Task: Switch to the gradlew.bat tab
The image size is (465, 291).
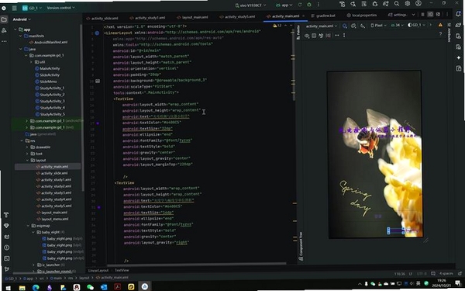Action: click(323, 16)
